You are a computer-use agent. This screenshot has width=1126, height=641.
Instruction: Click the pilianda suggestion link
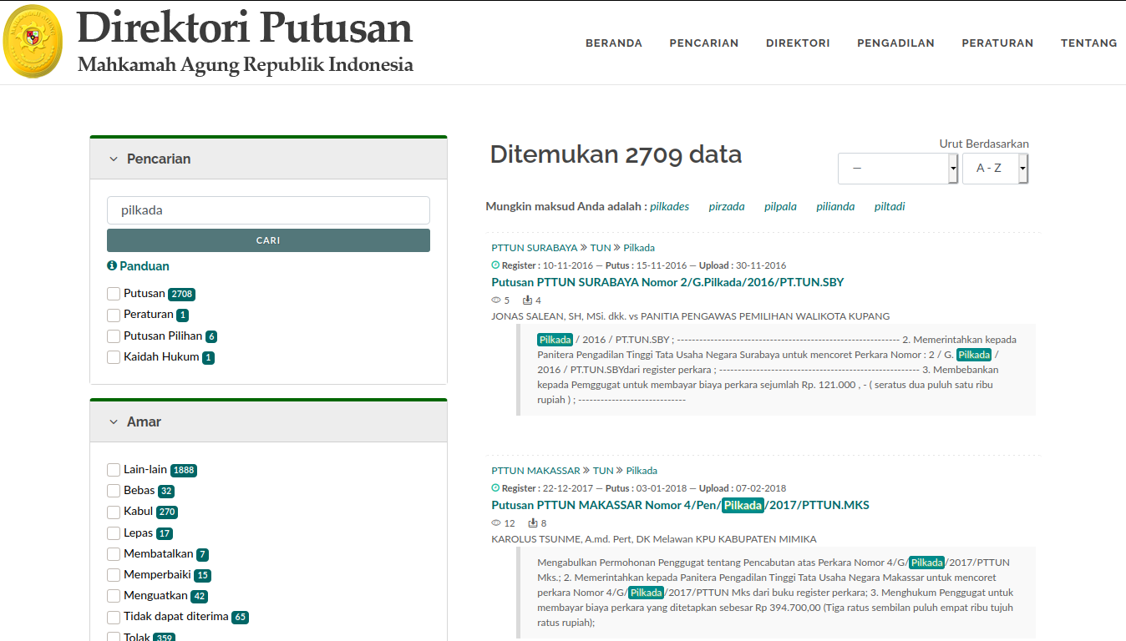click(835, 206)
